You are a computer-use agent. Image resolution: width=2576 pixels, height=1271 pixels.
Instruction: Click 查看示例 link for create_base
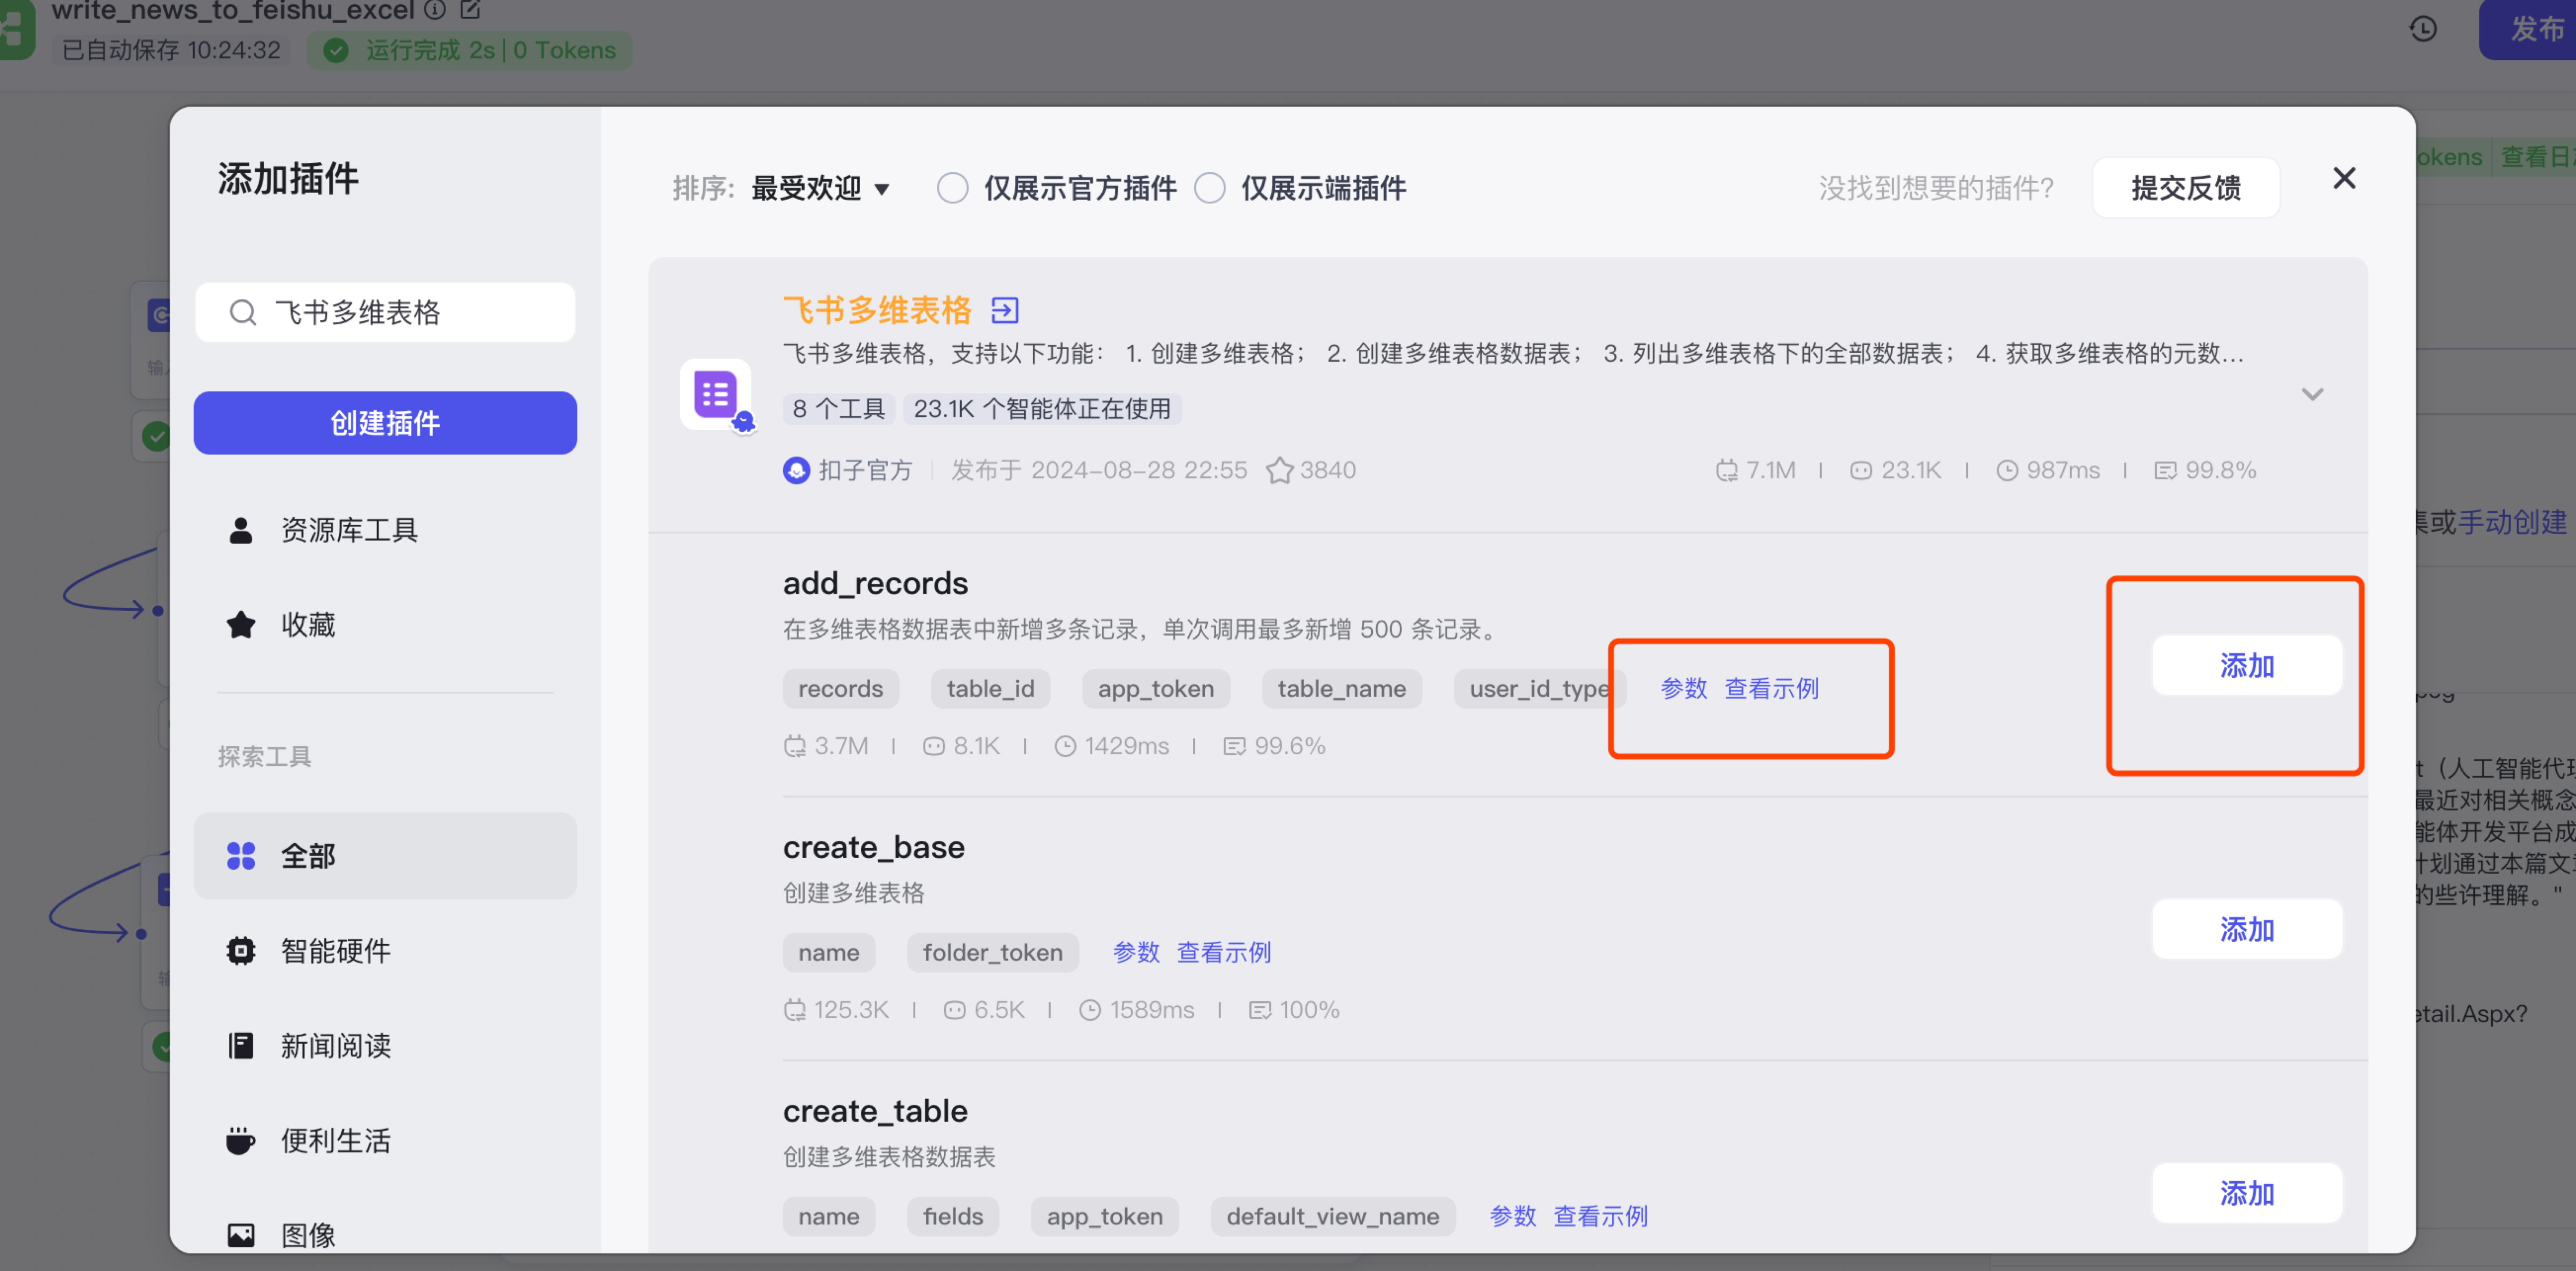click(x=1223, y=952)
